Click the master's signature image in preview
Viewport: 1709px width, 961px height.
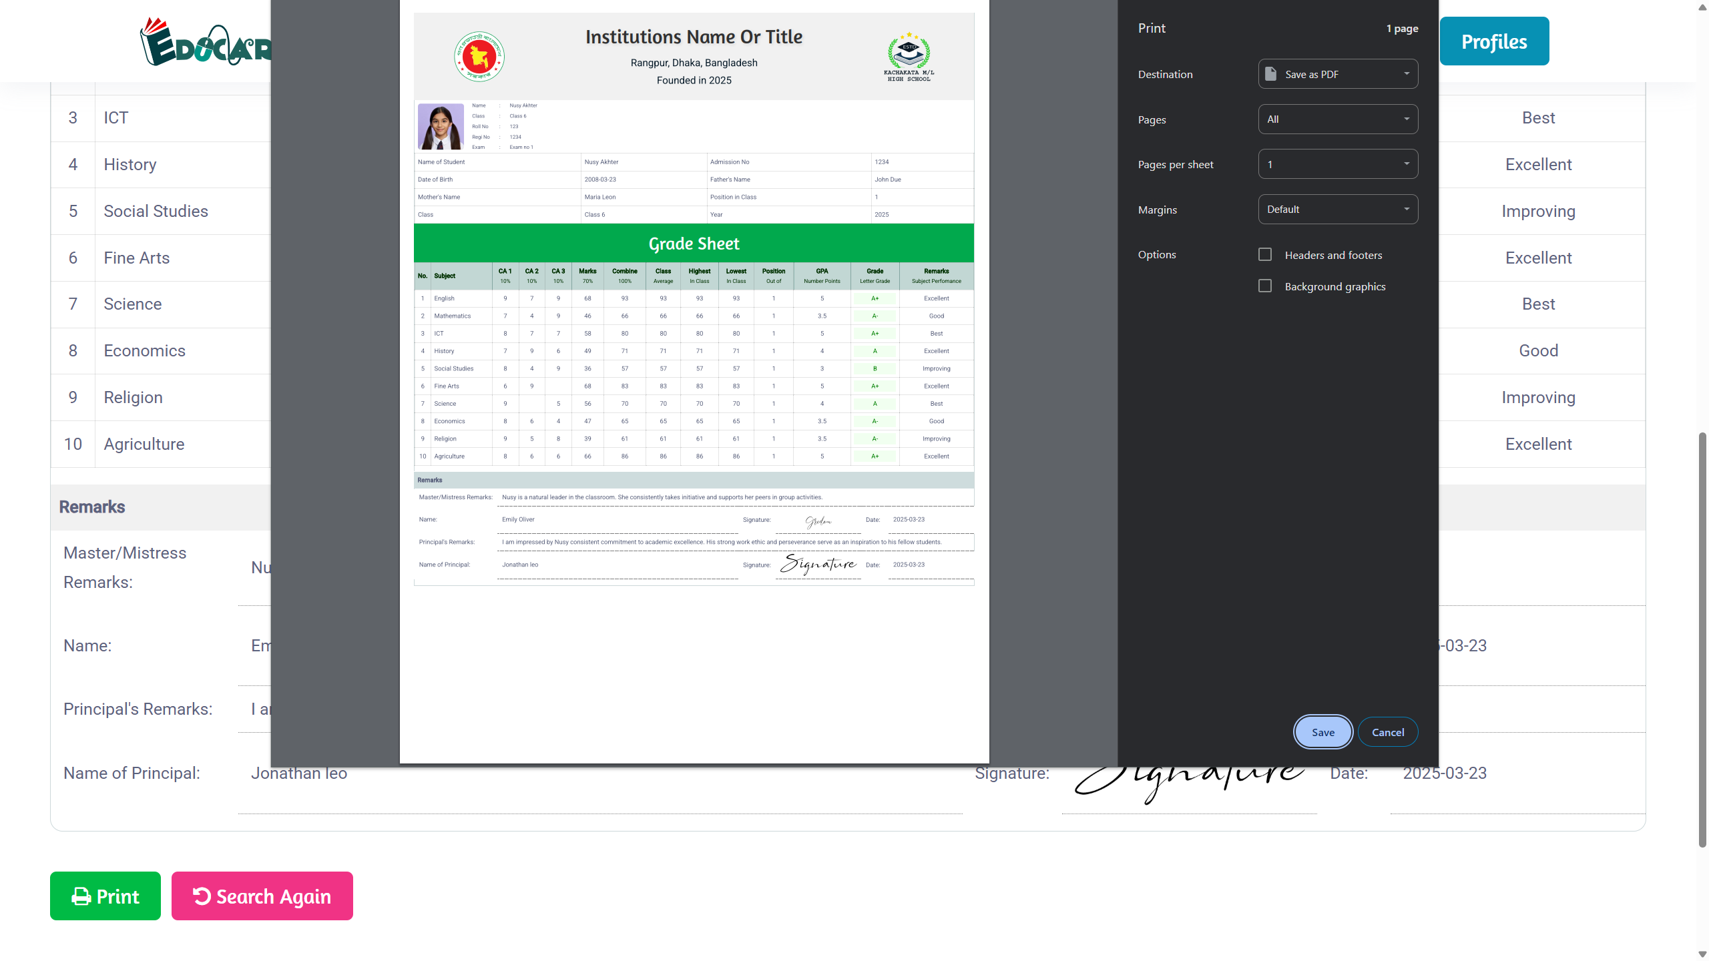tap(818, 521)
